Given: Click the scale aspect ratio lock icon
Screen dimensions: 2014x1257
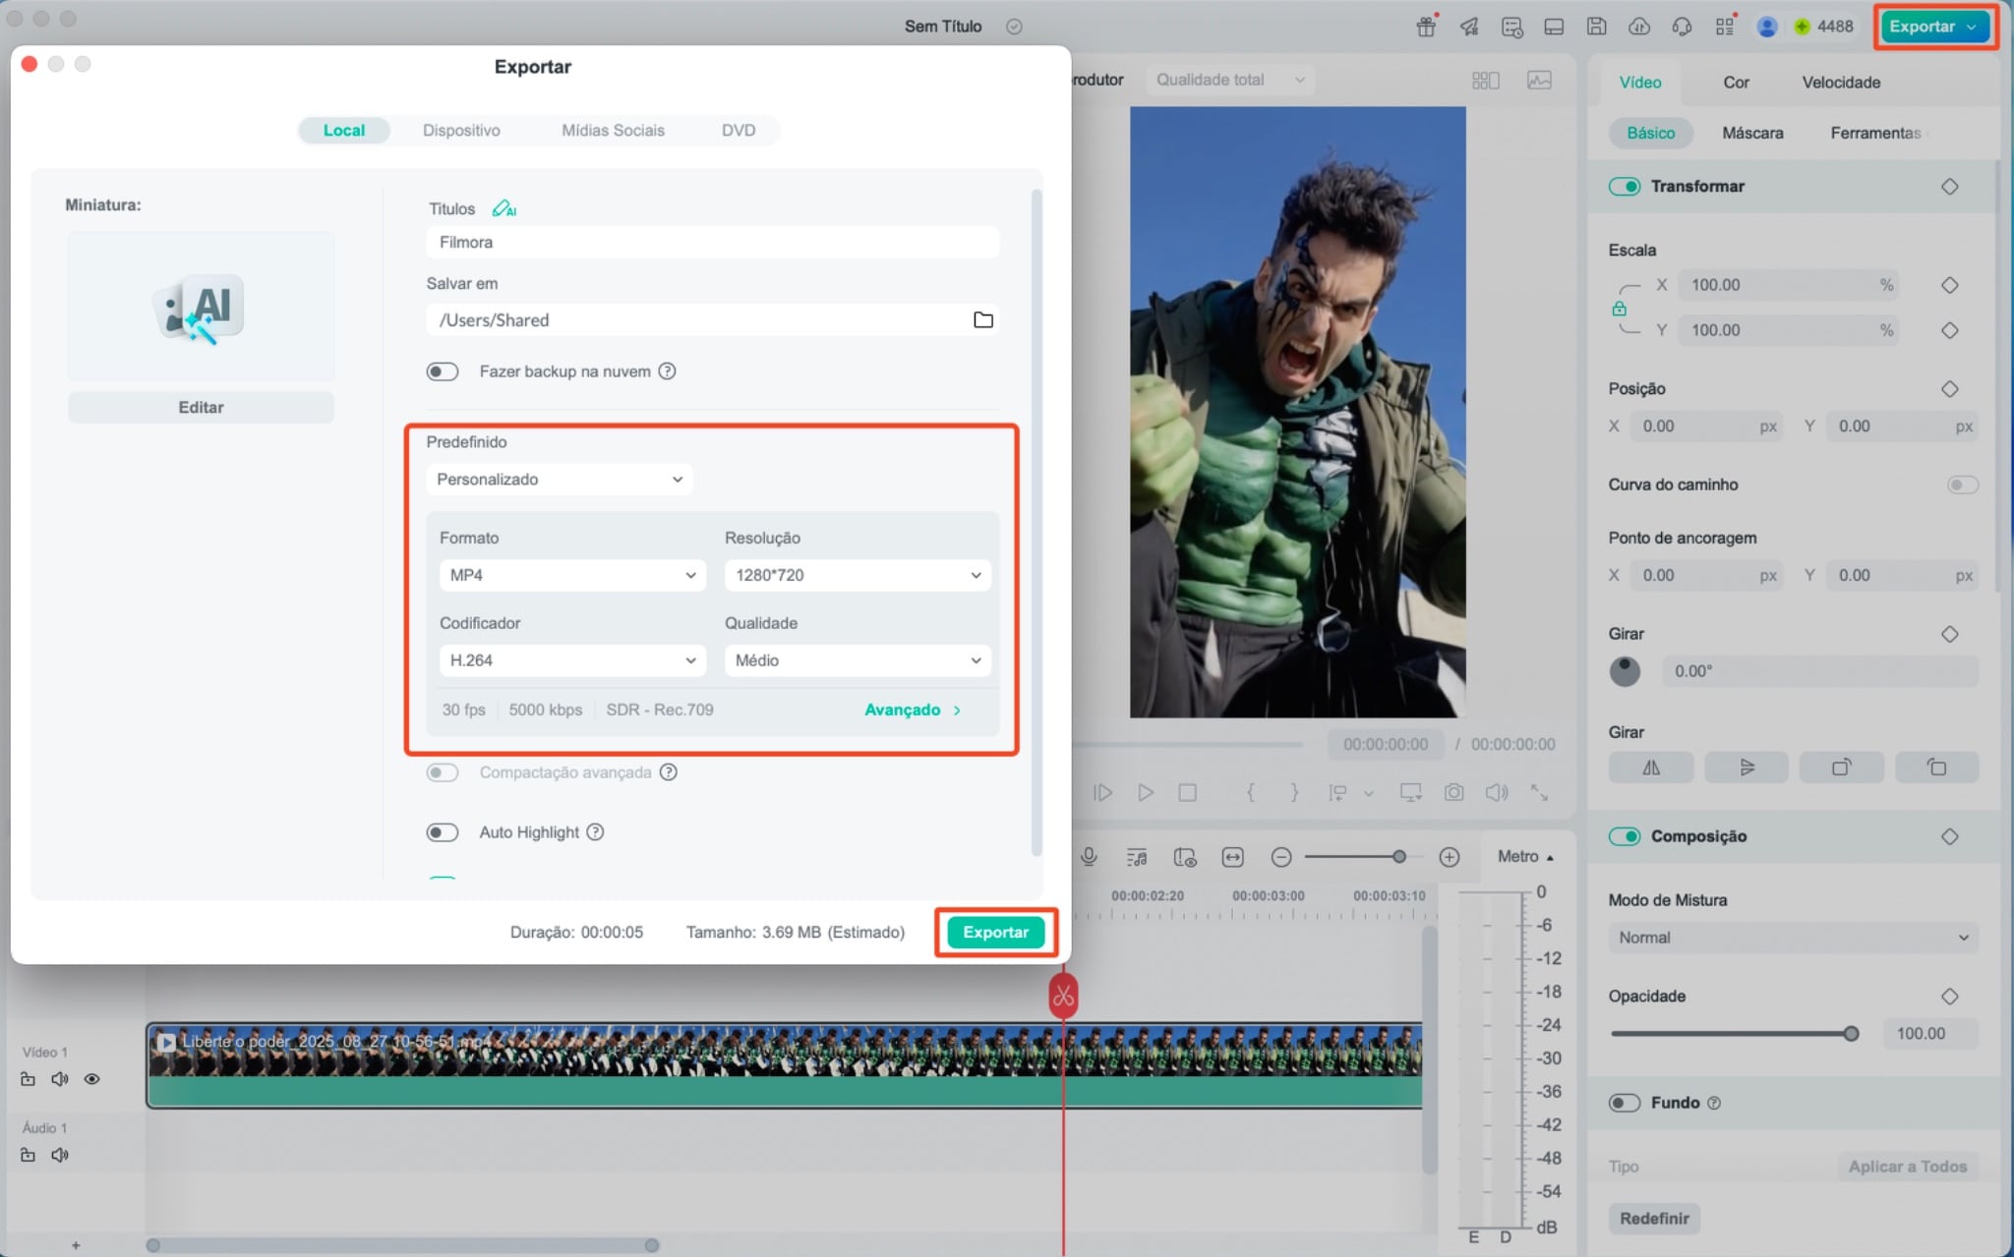Looking at the screenshot, I should [1619, 309].
